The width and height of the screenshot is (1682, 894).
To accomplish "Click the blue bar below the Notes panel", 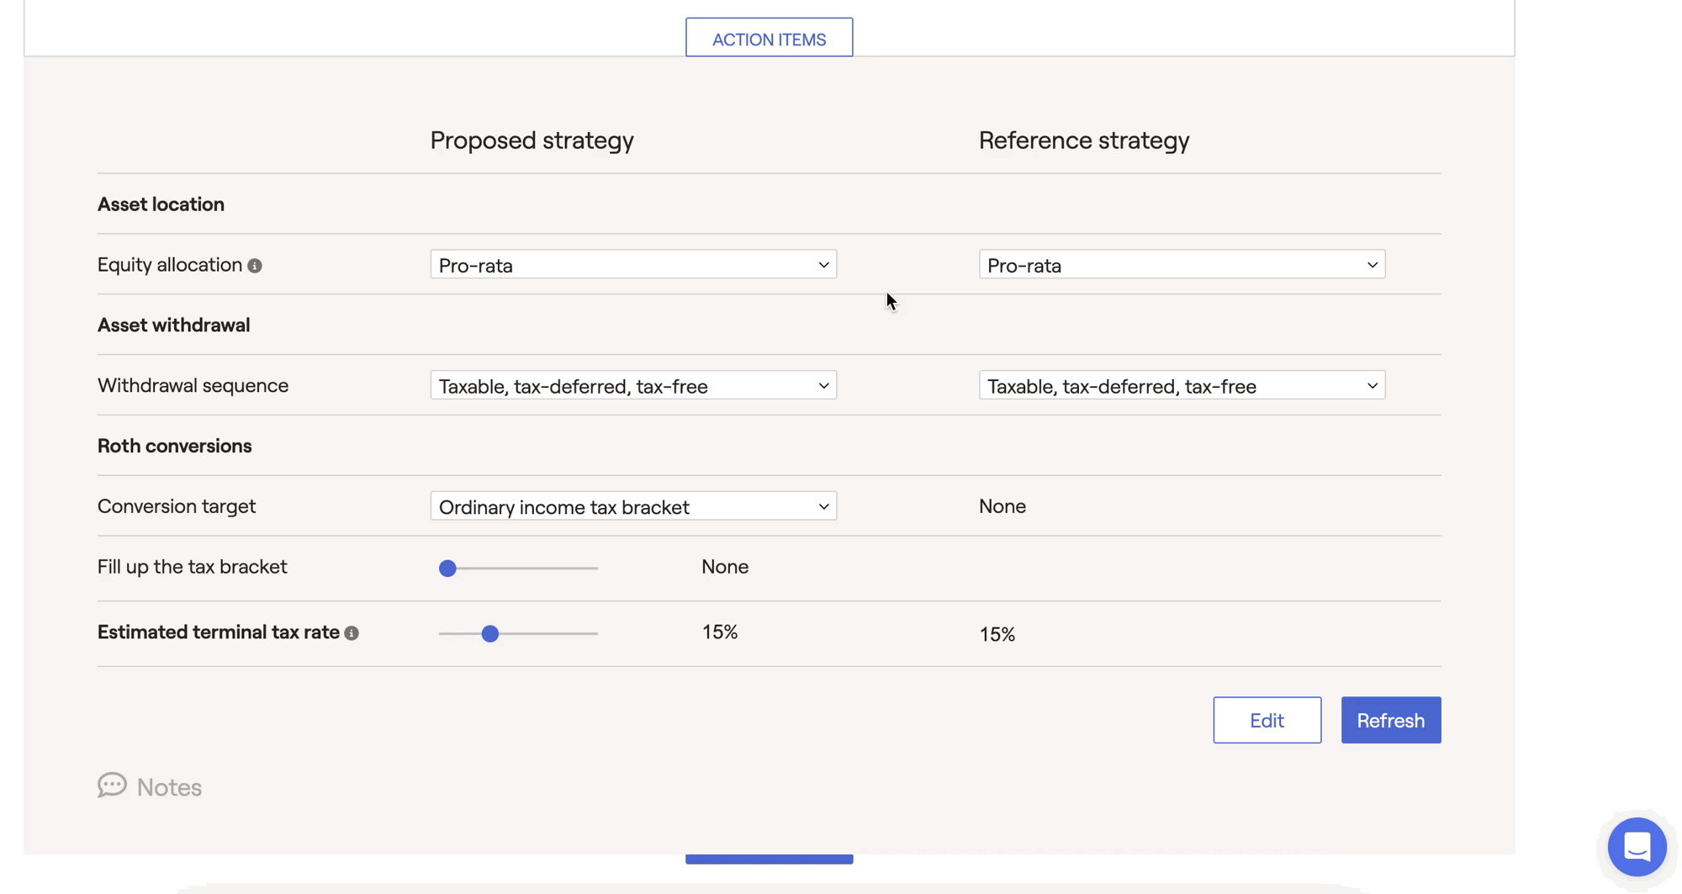I will coord(769,859).
